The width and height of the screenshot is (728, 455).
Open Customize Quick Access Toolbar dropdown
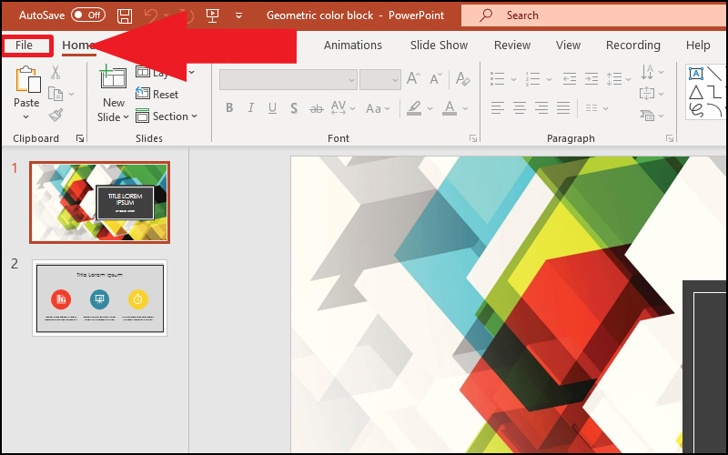tap(238, 15)
